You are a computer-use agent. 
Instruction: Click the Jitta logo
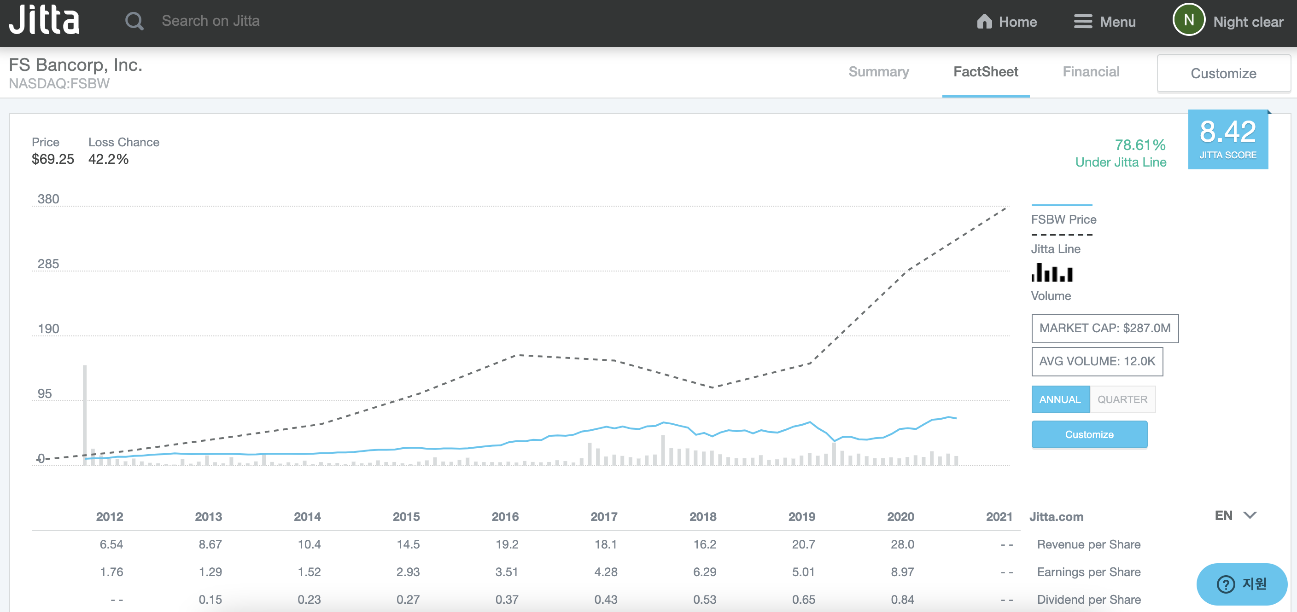point(44,20)
